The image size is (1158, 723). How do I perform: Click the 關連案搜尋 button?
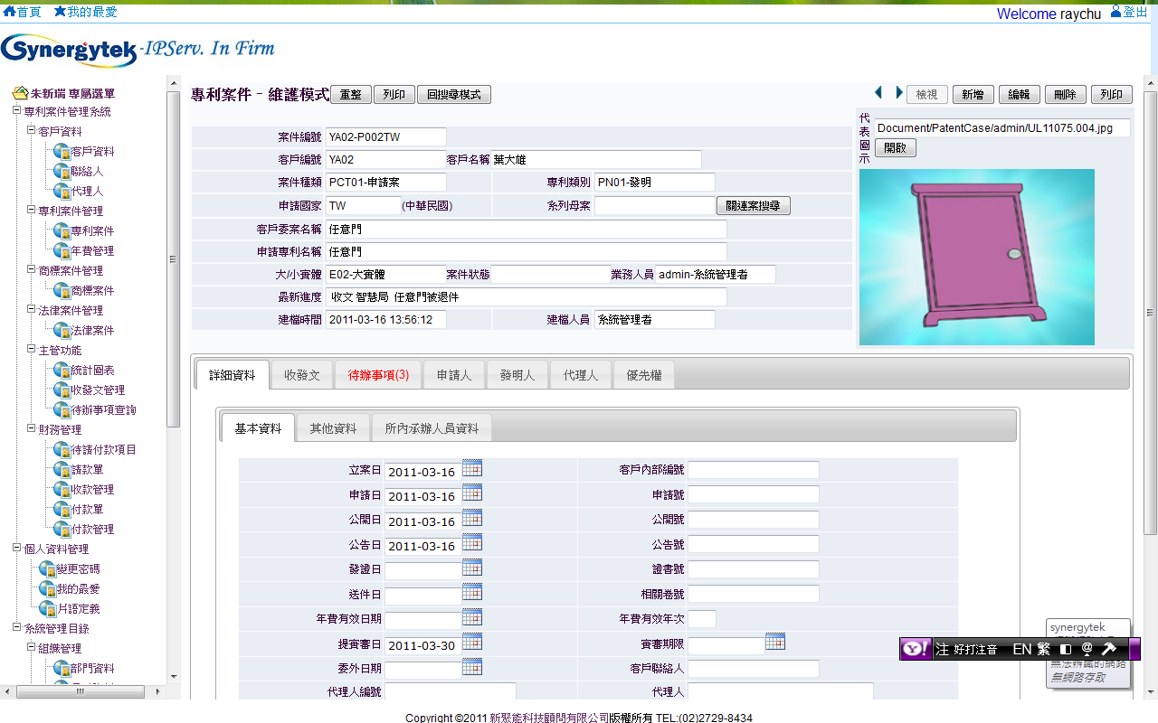click(754, 206)
